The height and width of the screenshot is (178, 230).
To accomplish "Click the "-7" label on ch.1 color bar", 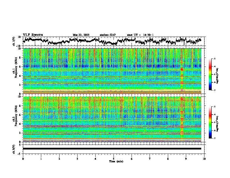I will point(214,90).
